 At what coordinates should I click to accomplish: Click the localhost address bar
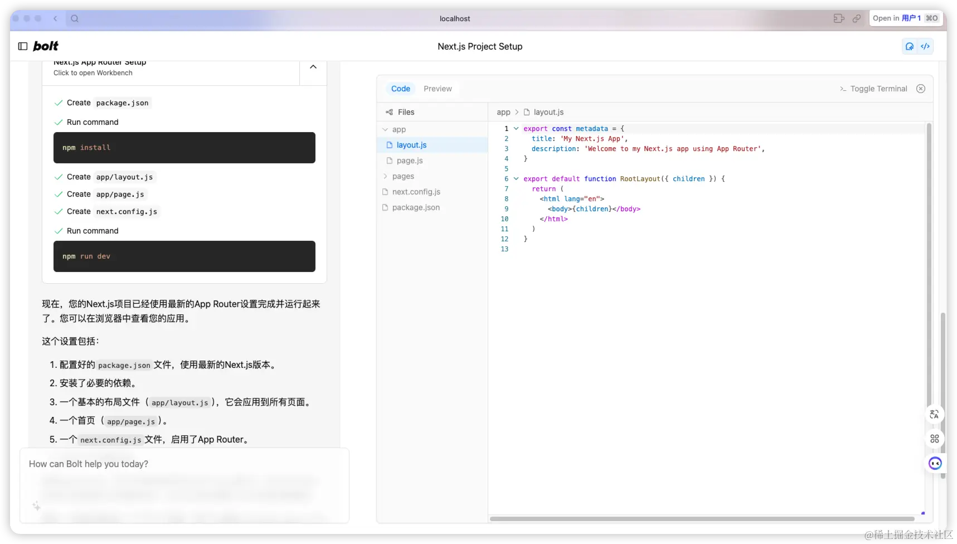click(x=455, y=18)
